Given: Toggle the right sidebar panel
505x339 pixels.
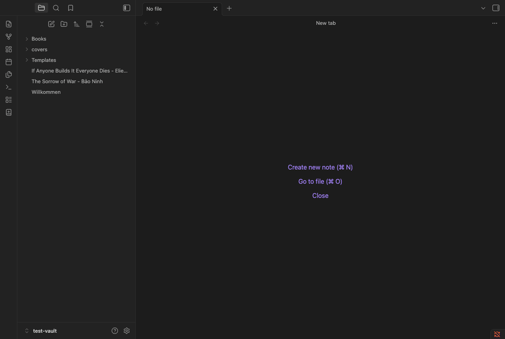Looking at the screenshot, I should [x=496, y=8].
